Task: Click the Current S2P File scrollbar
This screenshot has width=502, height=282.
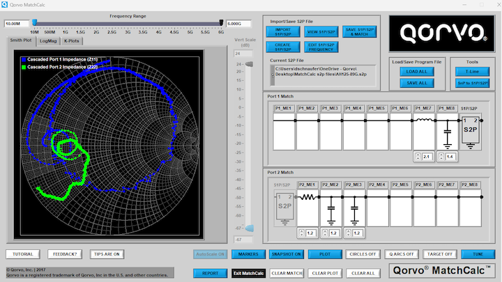Action: (273, 75)
